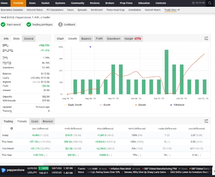
Task: Open the Trading table settings icon
Action: [206, 121]
